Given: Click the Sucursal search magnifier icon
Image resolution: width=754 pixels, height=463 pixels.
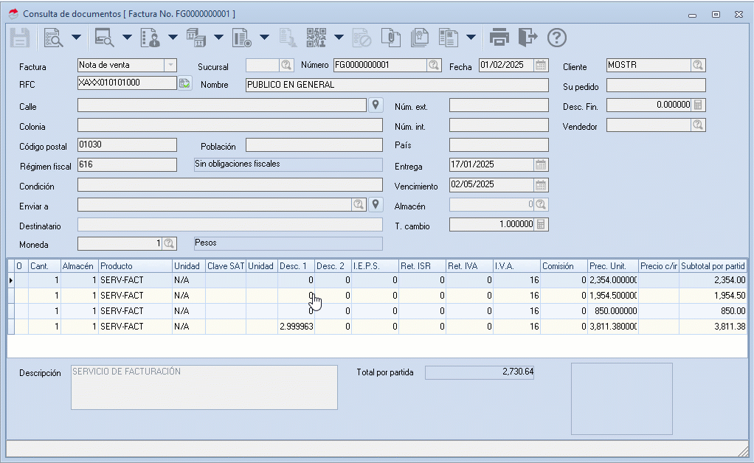Looking at the screenshot, I should [x=286, y=65].
